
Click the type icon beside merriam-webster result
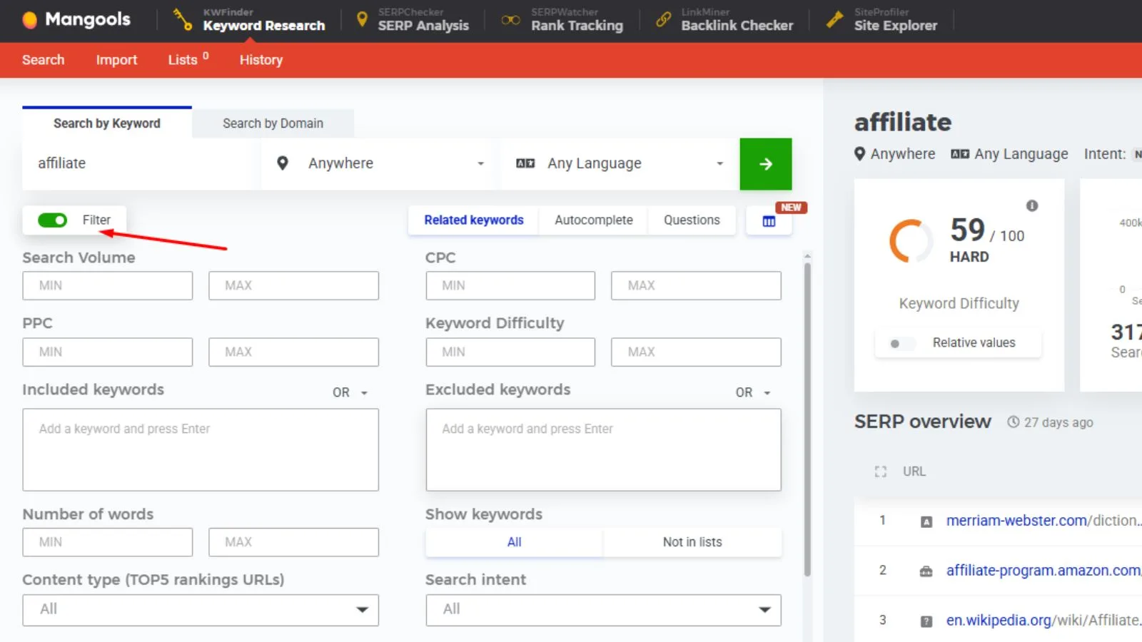926,521
